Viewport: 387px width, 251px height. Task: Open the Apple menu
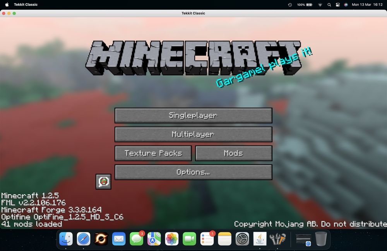[7, 4]
